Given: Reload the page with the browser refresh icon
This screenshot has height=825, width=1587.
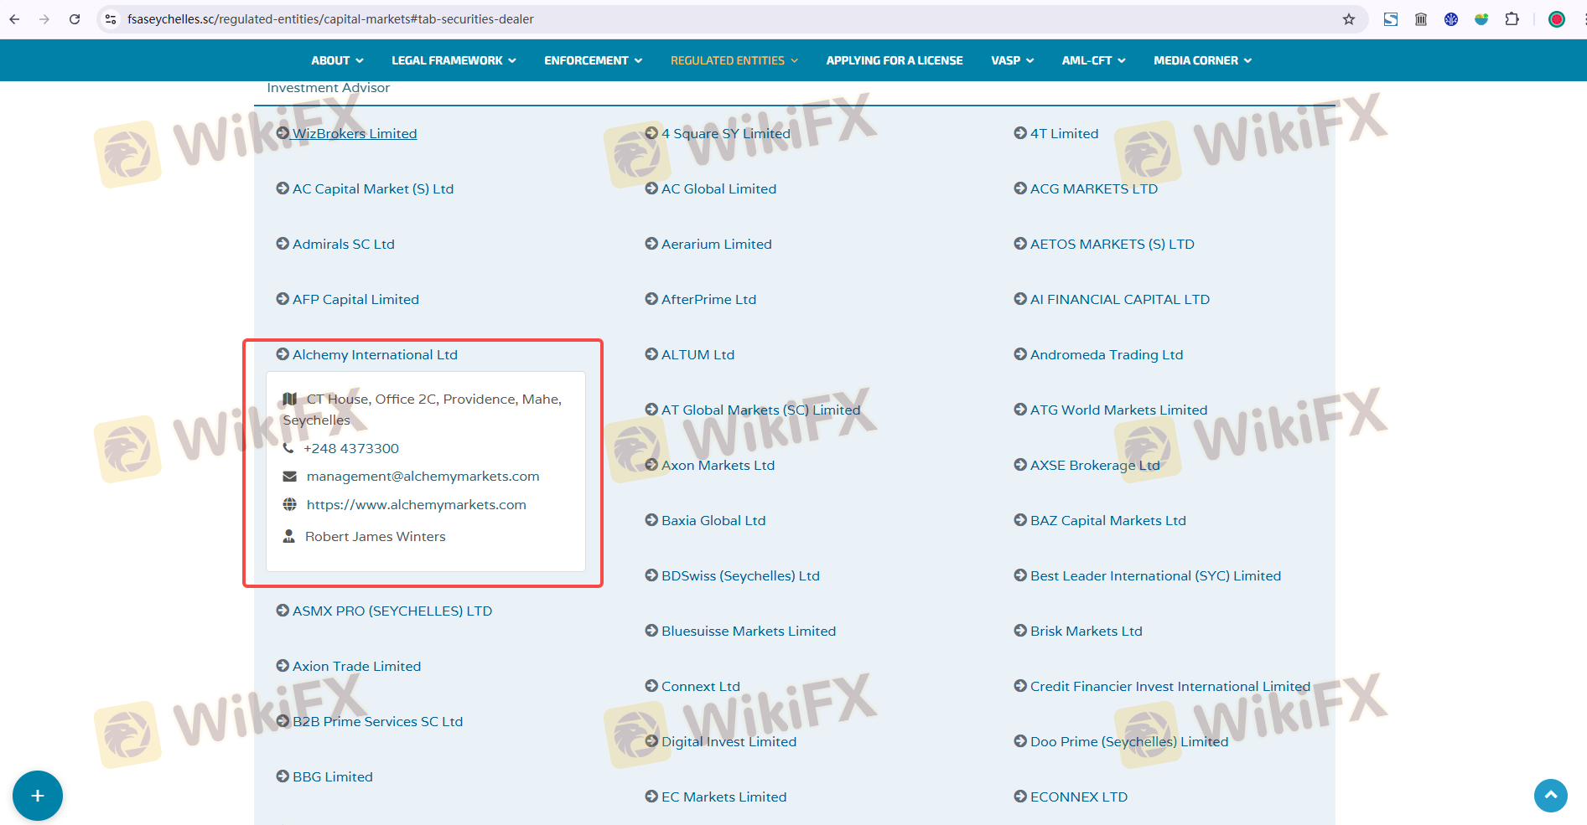Looking at the screenshot, I should (x=75, y=19).
